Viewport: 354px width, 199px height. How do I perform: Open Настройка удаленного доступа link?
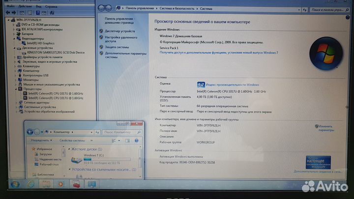pos(121,39)
